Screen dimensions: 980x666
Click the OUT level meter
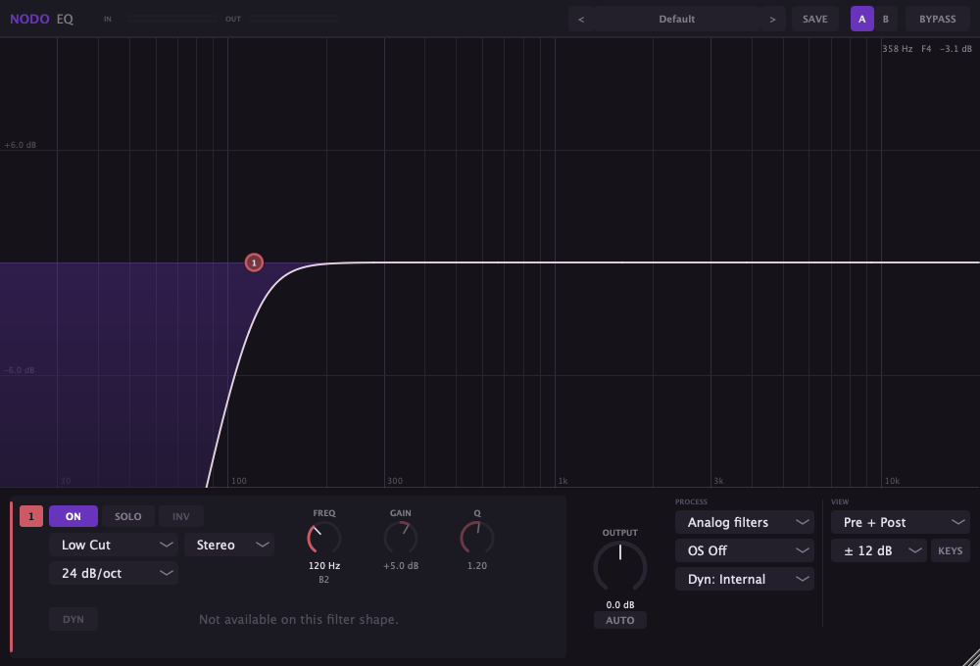(294, 20)
